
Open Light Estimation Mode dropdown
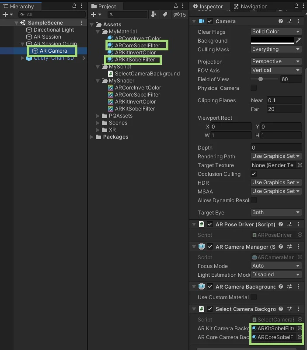(x=276, y=275)
